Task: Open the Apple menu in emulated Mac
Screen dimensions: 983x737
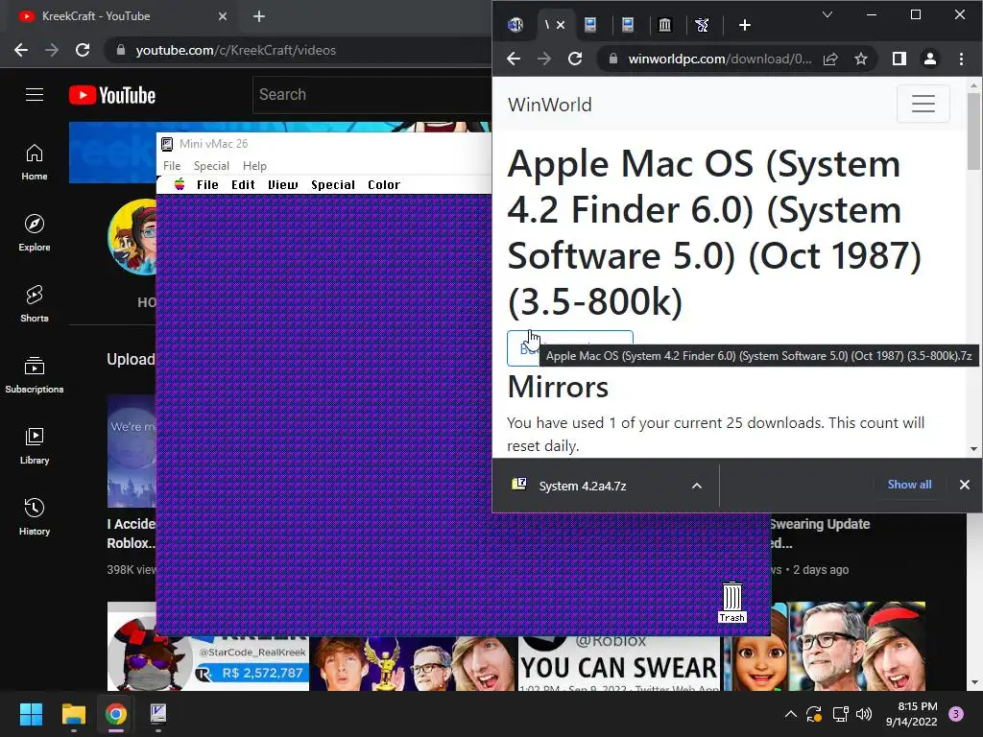Action: coord(180,184)
